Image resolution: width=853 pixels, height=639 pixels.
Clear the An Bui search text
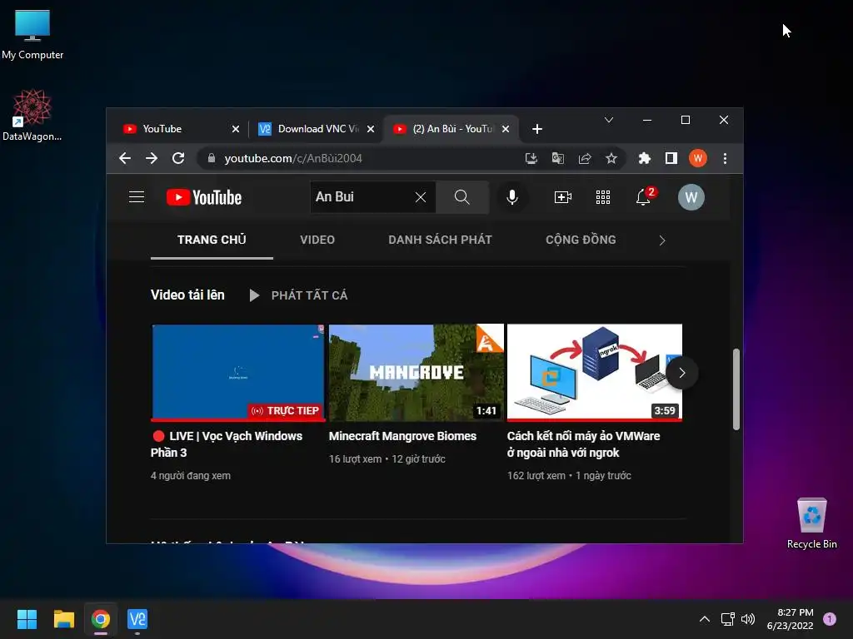[x=421, y=197]
